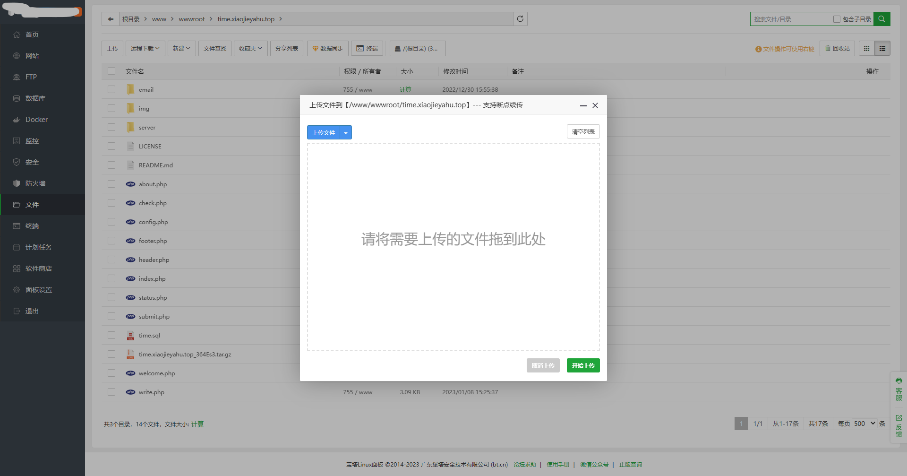Refresh the file list
907x476 pixels.
coord(520,19)
